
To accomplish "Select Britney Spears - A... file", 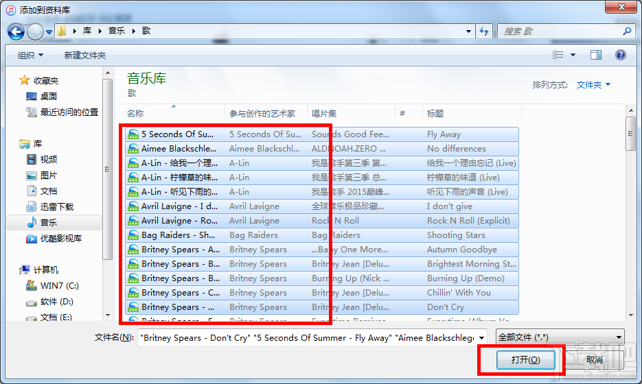I will (x=322, y=250).
